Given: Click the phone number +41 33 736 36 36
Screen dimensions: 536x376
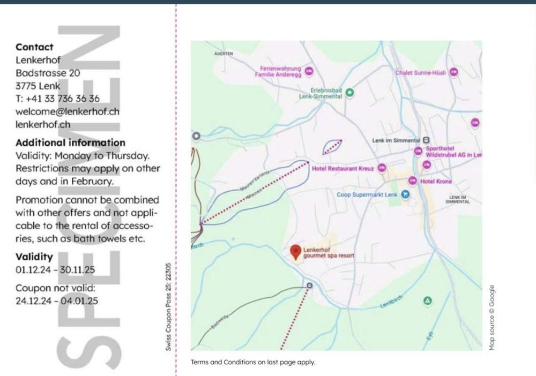Looking at the screenshot, I should click(57, 99).
